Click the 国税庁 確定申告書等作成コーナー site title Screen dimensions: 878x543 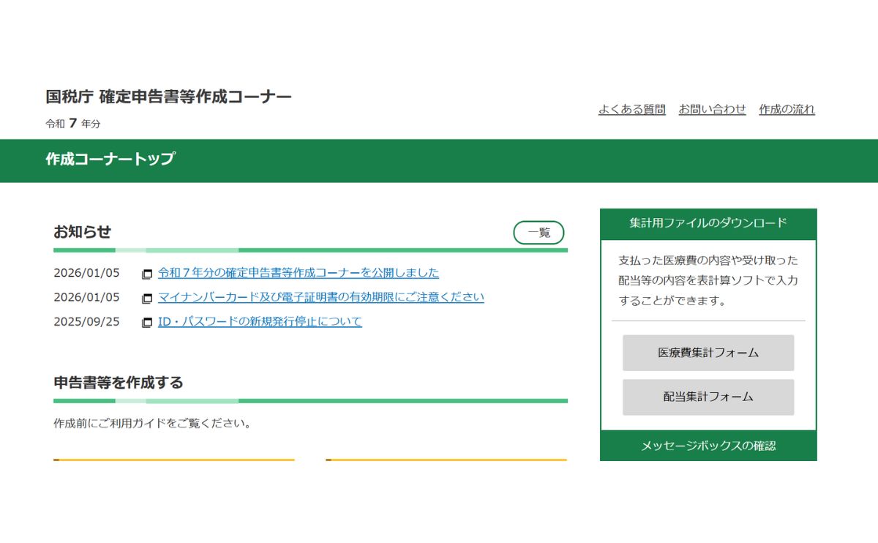coord(168,96)
